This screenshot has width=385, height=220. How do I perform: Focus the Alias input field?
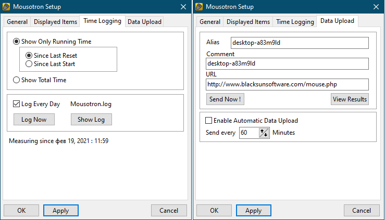click(300, 43)
